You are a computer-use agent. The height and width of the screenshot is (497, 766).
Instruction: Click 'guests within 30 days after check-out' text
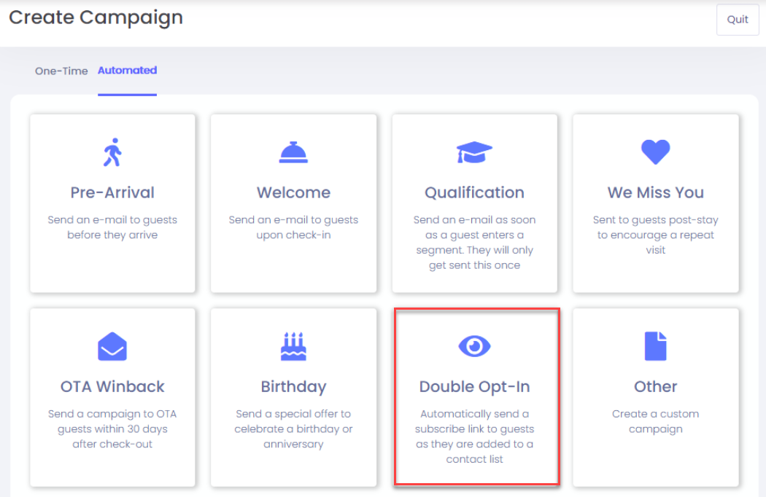point(112,429)
